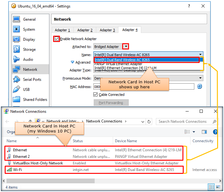Sort by Status column header
This screenshot has width=224, height=192.
tap(78, 141)
